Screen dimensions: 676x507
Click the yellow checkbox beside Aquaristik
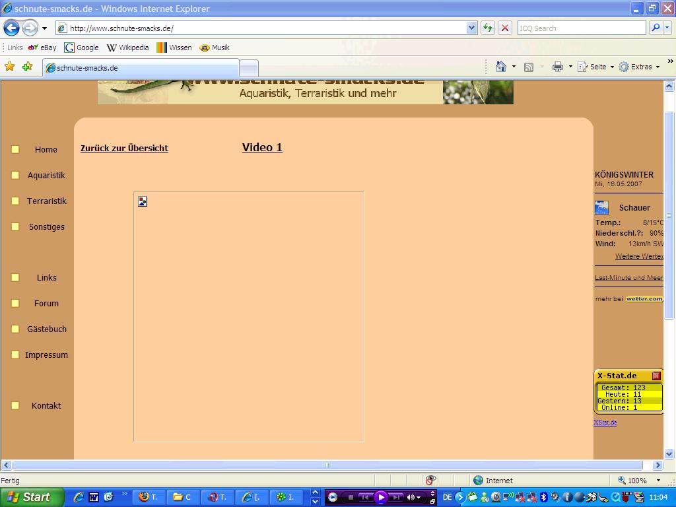point(15,175)
